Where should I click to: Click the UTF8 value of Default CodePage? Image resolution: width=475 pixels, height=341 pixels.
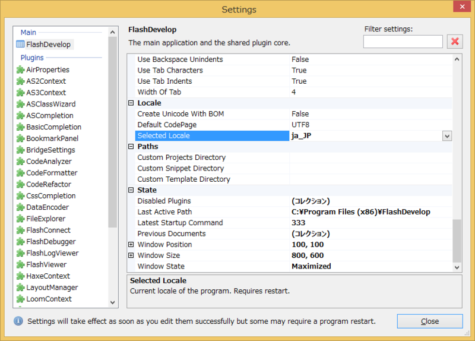point(300,125)
